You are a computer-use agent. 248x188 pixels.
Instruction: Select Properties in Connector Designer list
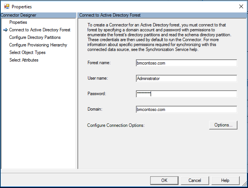coord(18,22)
